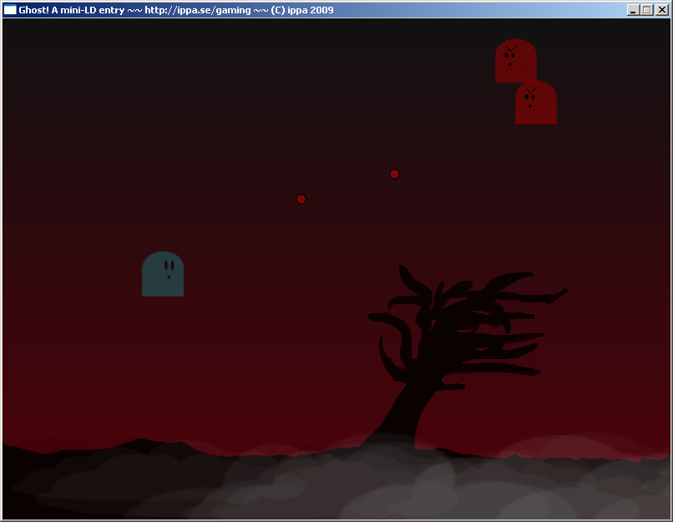Image resolution: width=673 pixels, height=522 pixels.
Task: Maximize the Ghost! game window
Action: click(647, 10)
